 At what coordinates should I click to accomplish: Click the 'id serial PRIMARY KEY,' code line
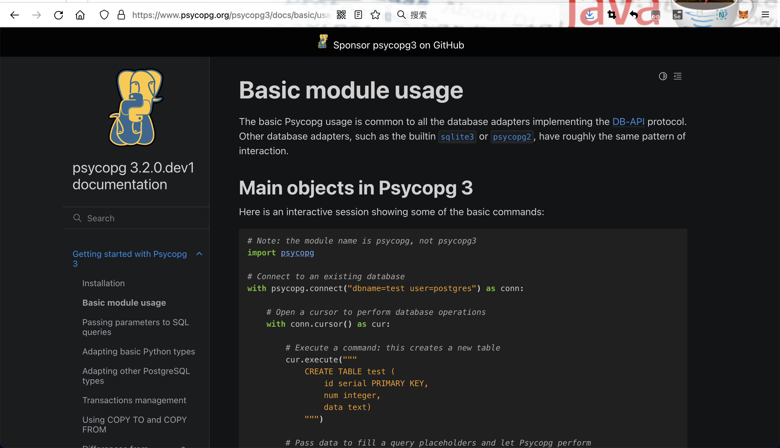click(x=376, y=383)
